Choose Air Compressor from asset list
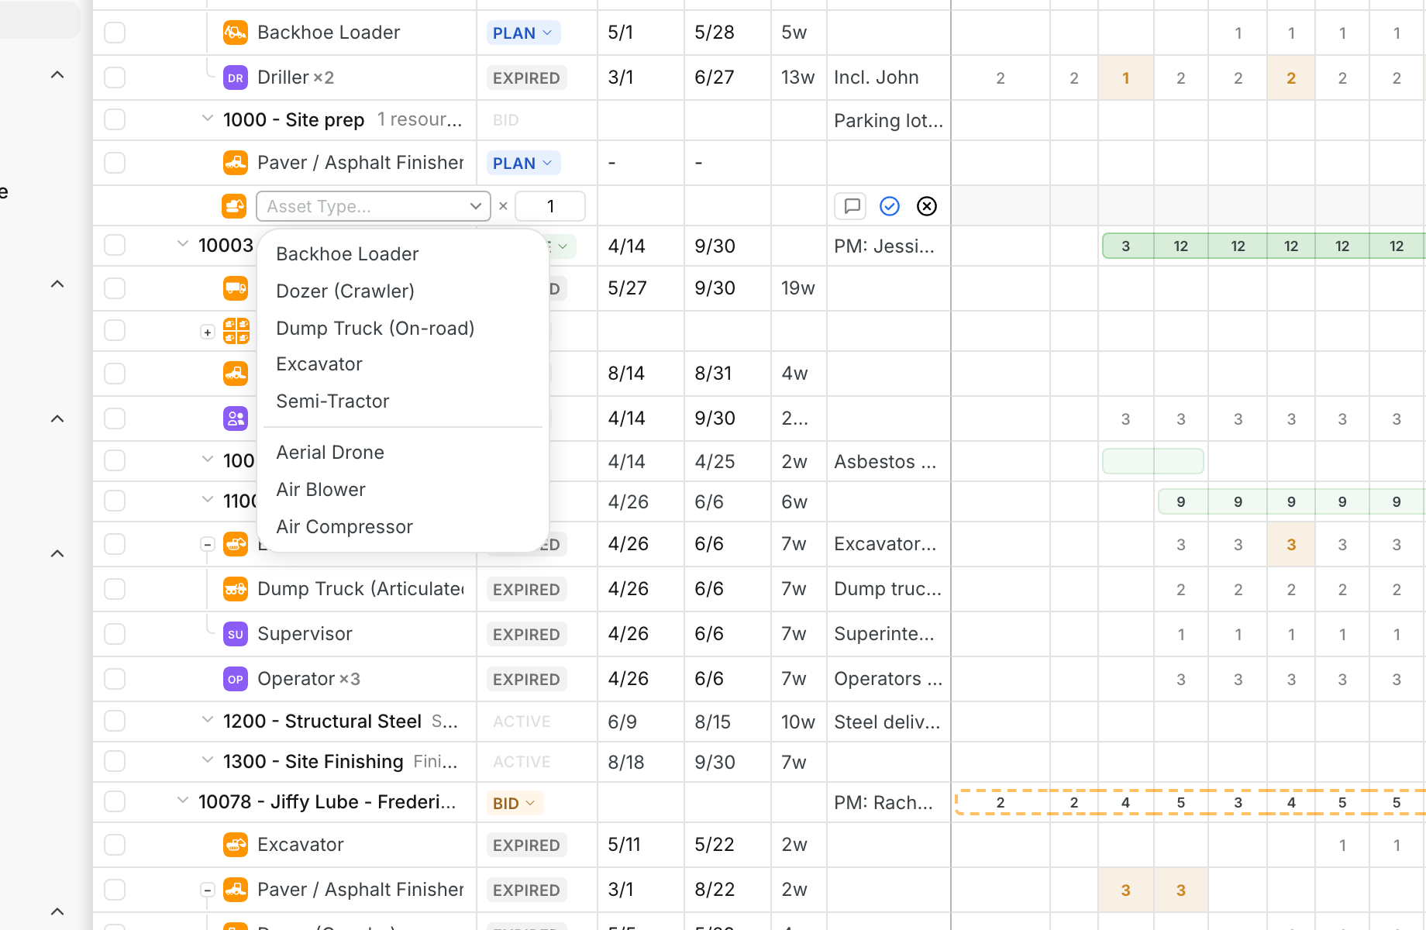 pyautogui.click(x=403, y=527)
